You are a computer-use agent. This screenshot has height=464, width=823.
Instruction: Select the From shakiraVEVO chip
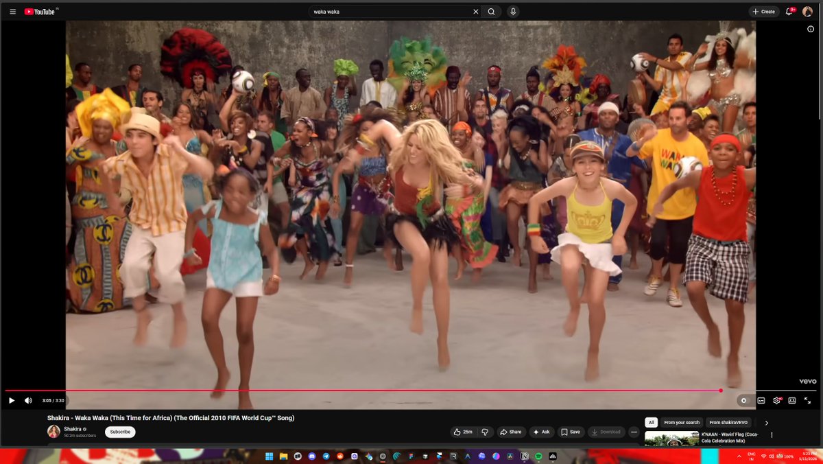[729, 423]
